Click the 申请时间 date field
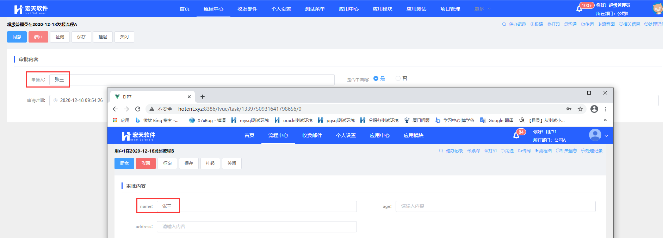 coord(78,101)
